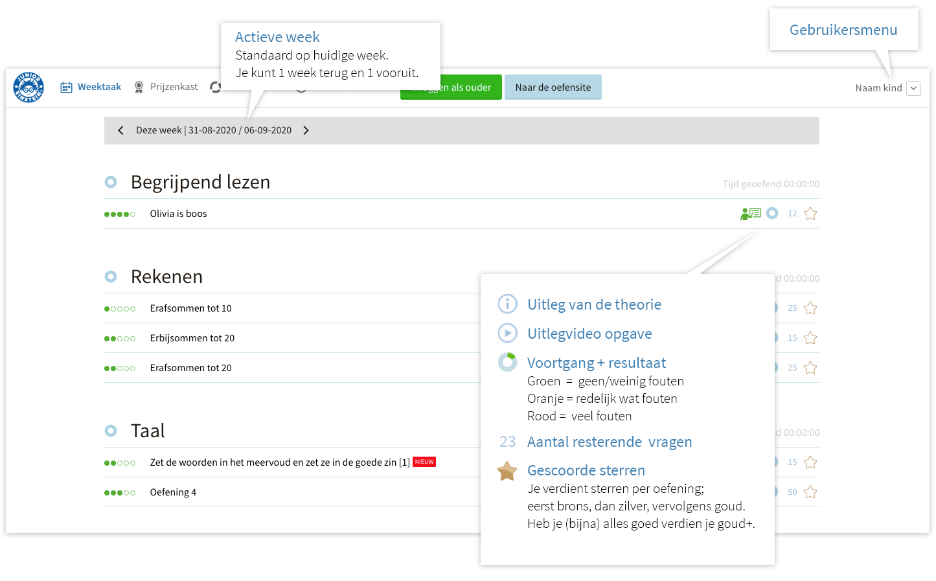Viewport: 936px width, 581px height.
Task: Toggle the circle beside Taal heading
Action: pyautogui.click(x=111, y=431)
